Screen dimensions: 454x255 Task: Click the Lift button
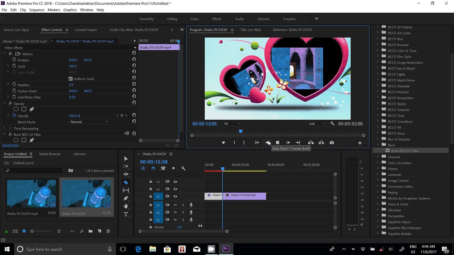[x=311, y=143]
